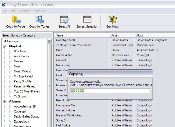The width and height of the screenshot is (175, 127).
Task: Select the song Come Undone
Action: 66,110
